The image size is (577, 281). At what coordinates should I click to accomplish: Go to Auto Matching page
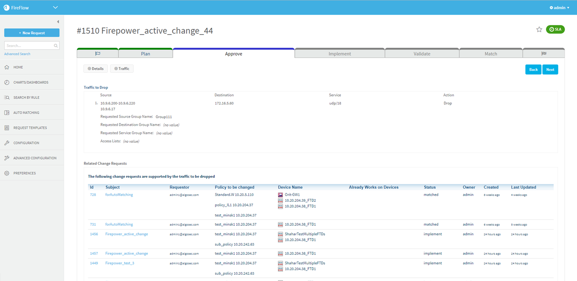[26, 113]
